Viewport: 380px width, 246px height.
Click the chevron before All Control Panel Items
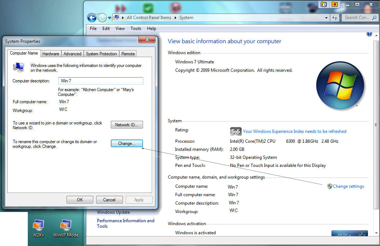pos(123,18)
